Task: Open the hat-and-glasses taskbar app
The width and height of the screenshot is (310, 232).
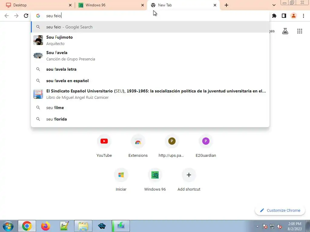Action: pyautogui.click(x=102, y=226)
